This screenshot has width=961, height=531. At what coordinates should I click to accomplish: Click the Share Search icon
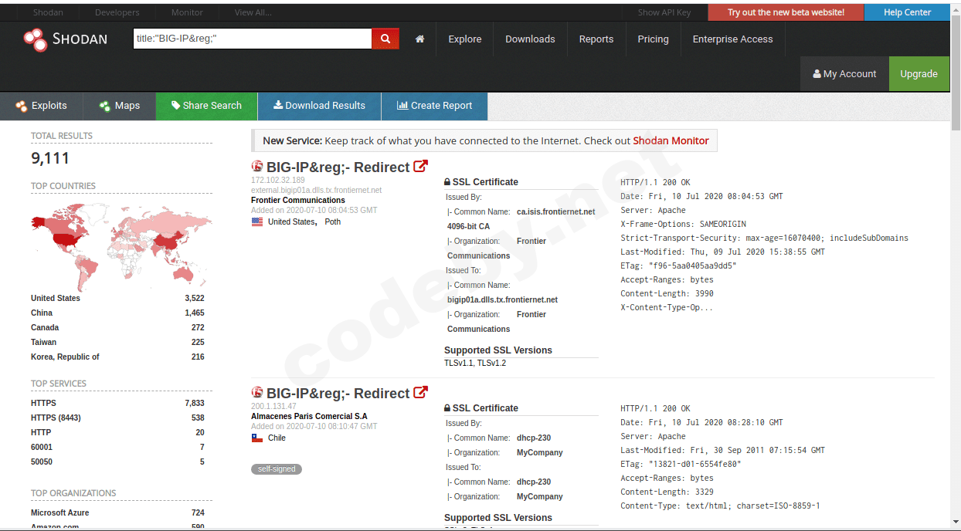click(x=175, y=106)
